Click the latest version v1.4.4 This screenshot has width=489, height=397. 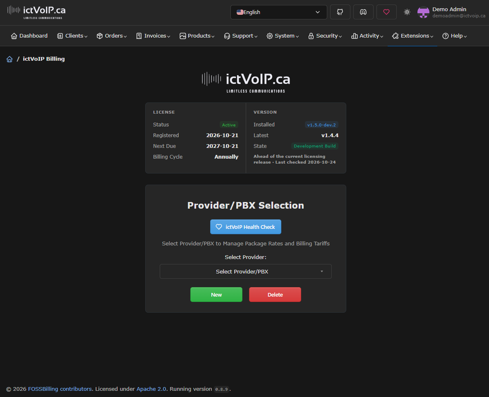(x=330, y=136)
